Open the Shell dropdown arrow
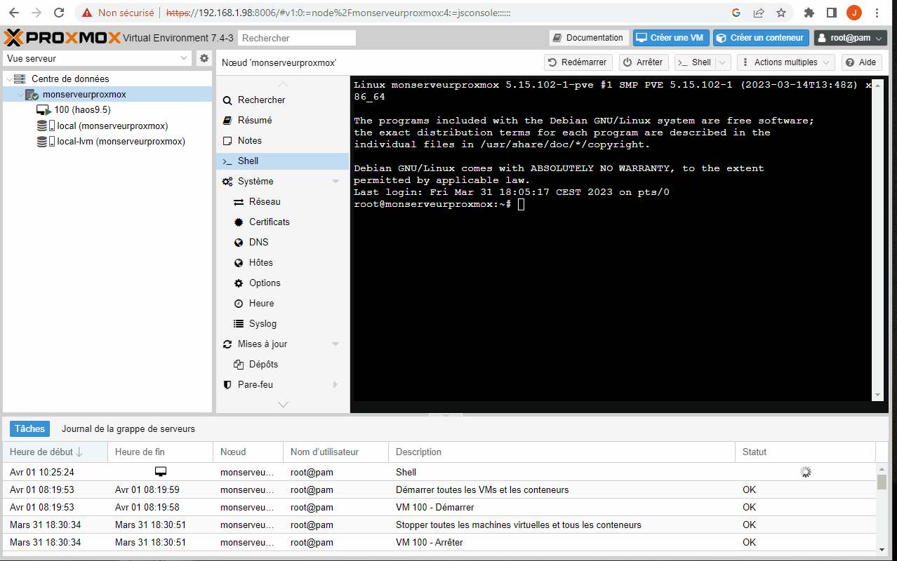 (x=724, y=62)
